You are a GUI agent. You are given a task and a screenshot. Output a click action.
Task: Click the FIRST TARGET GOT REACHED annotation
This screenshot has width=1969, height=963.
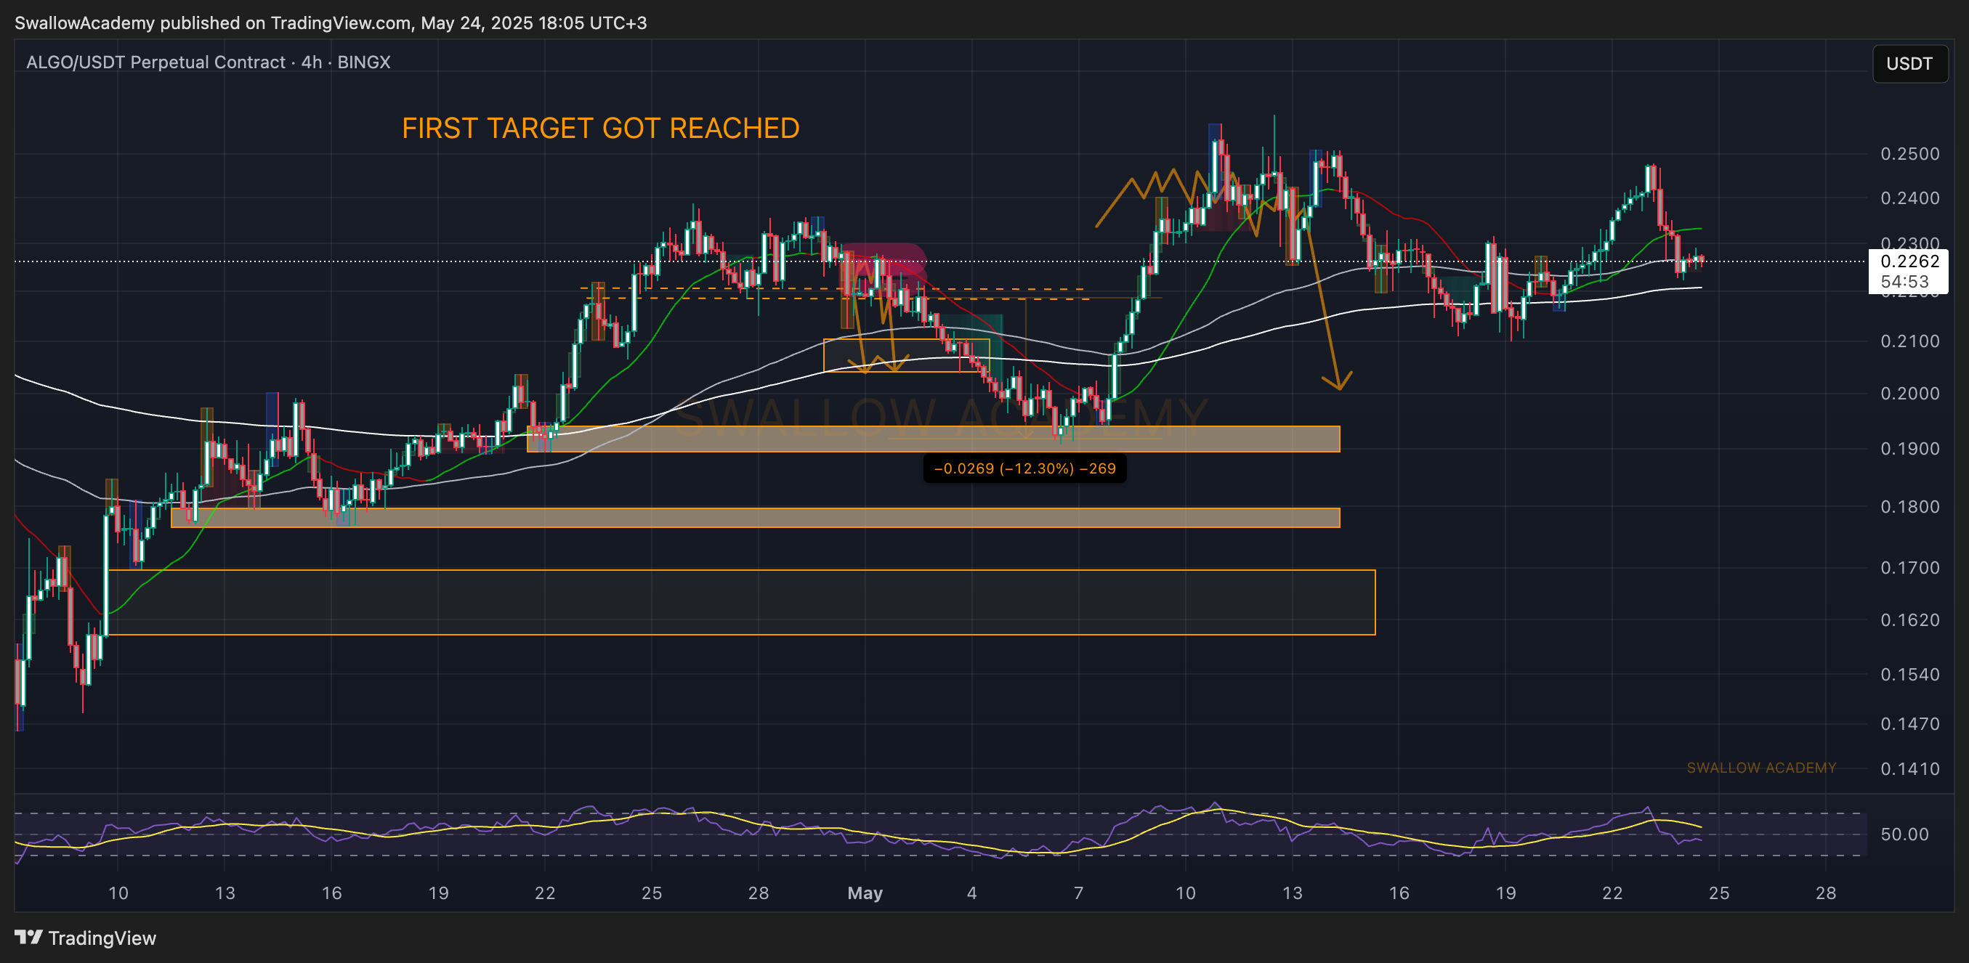(601, 128)
